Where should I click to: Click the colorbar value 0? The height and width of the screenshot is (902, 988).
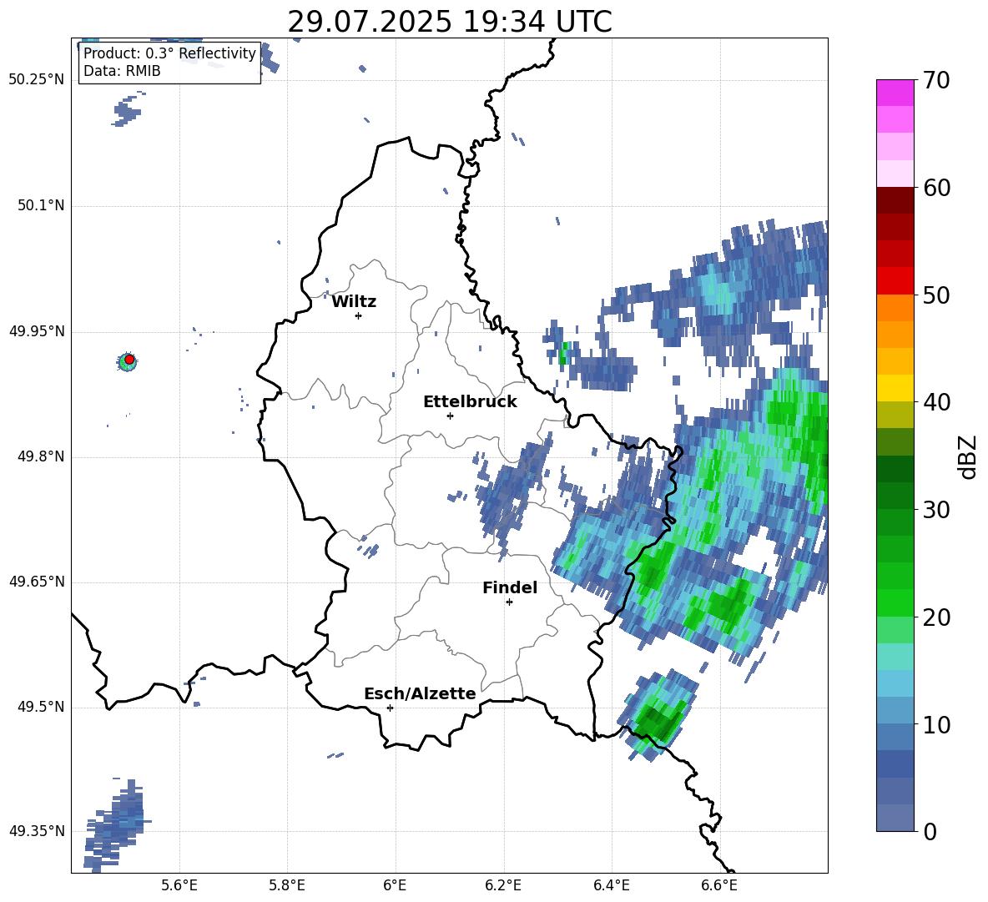point(930,831)
